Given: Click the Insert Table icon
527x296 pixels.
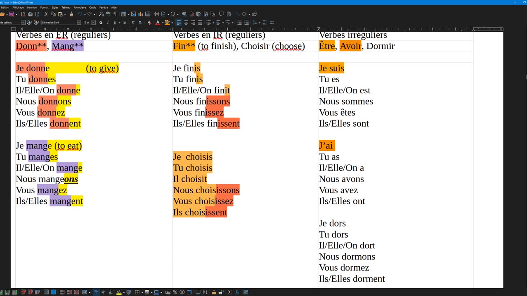Looking at the screenshot, I should (x=123, y=14).
